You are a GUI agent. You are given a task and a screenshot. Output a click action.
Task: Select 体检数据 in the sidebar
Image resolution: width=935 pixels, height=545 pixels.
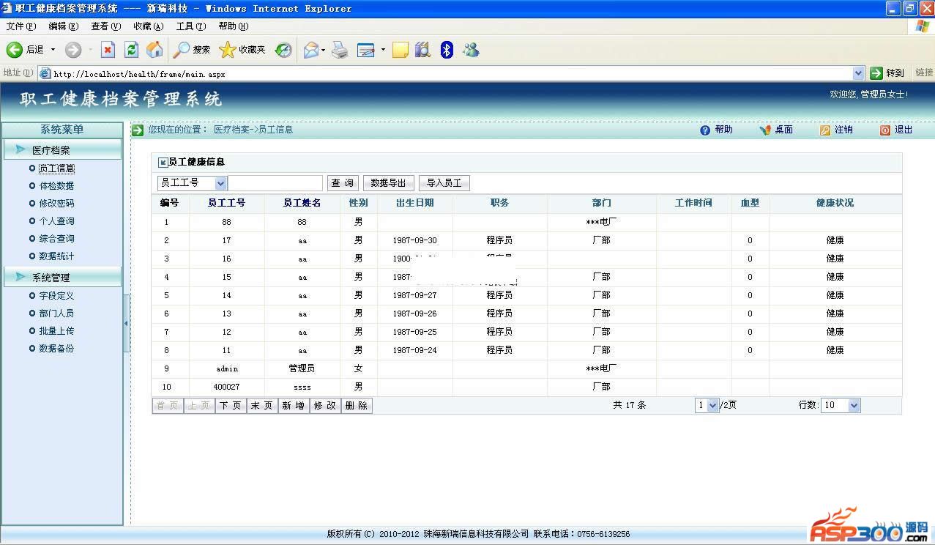[56, 186]
